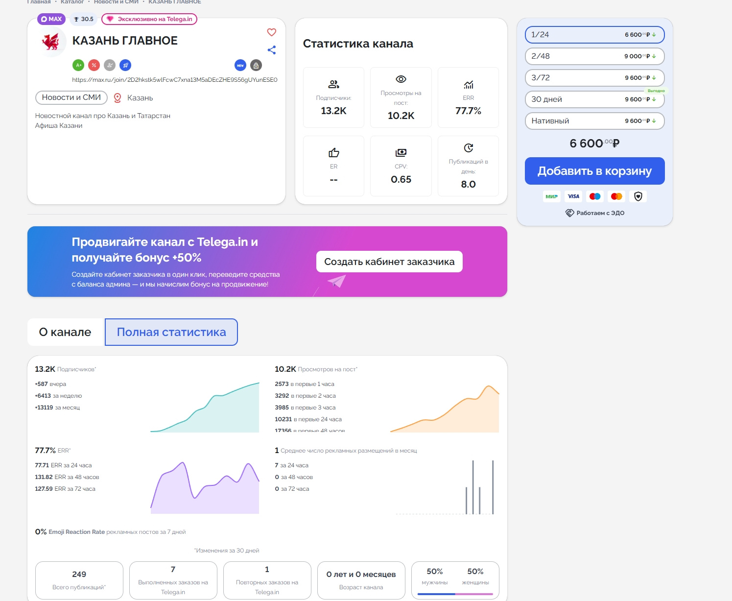Click the Работаем с ЭДО text
Screen dimensions: 732x601
tap(600, 213)
